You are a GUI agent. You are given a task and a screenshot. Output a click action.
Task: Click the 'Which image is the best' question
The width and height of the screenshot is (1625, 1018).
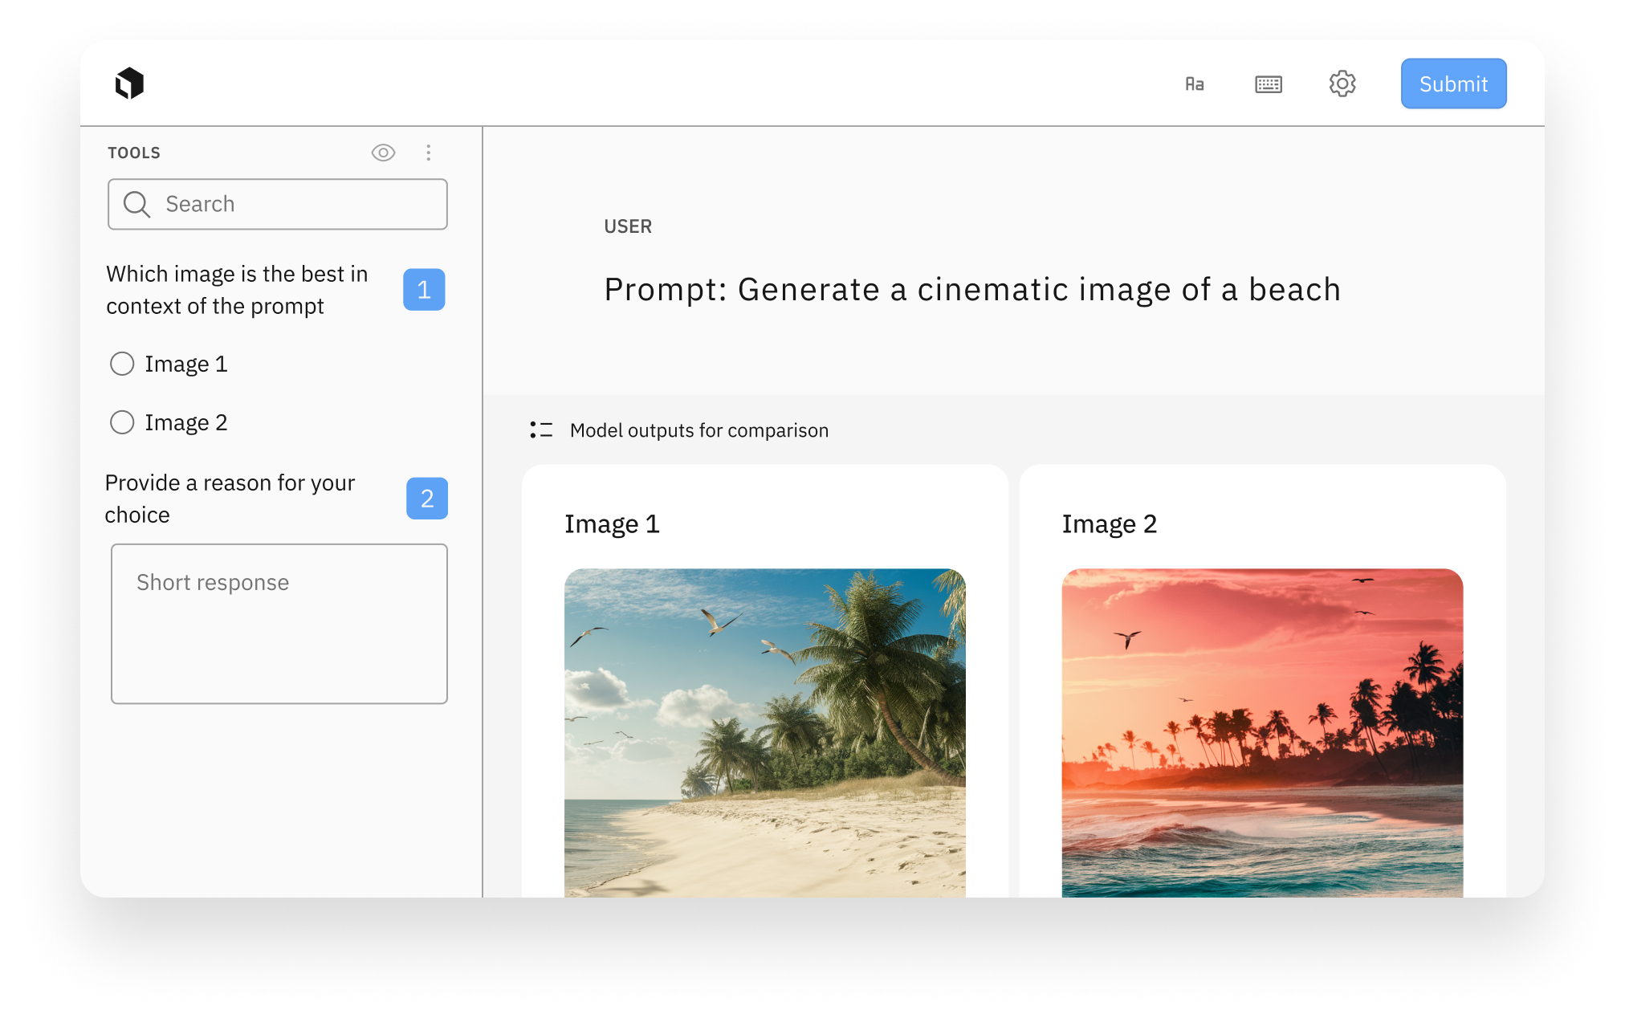[237, 290]
